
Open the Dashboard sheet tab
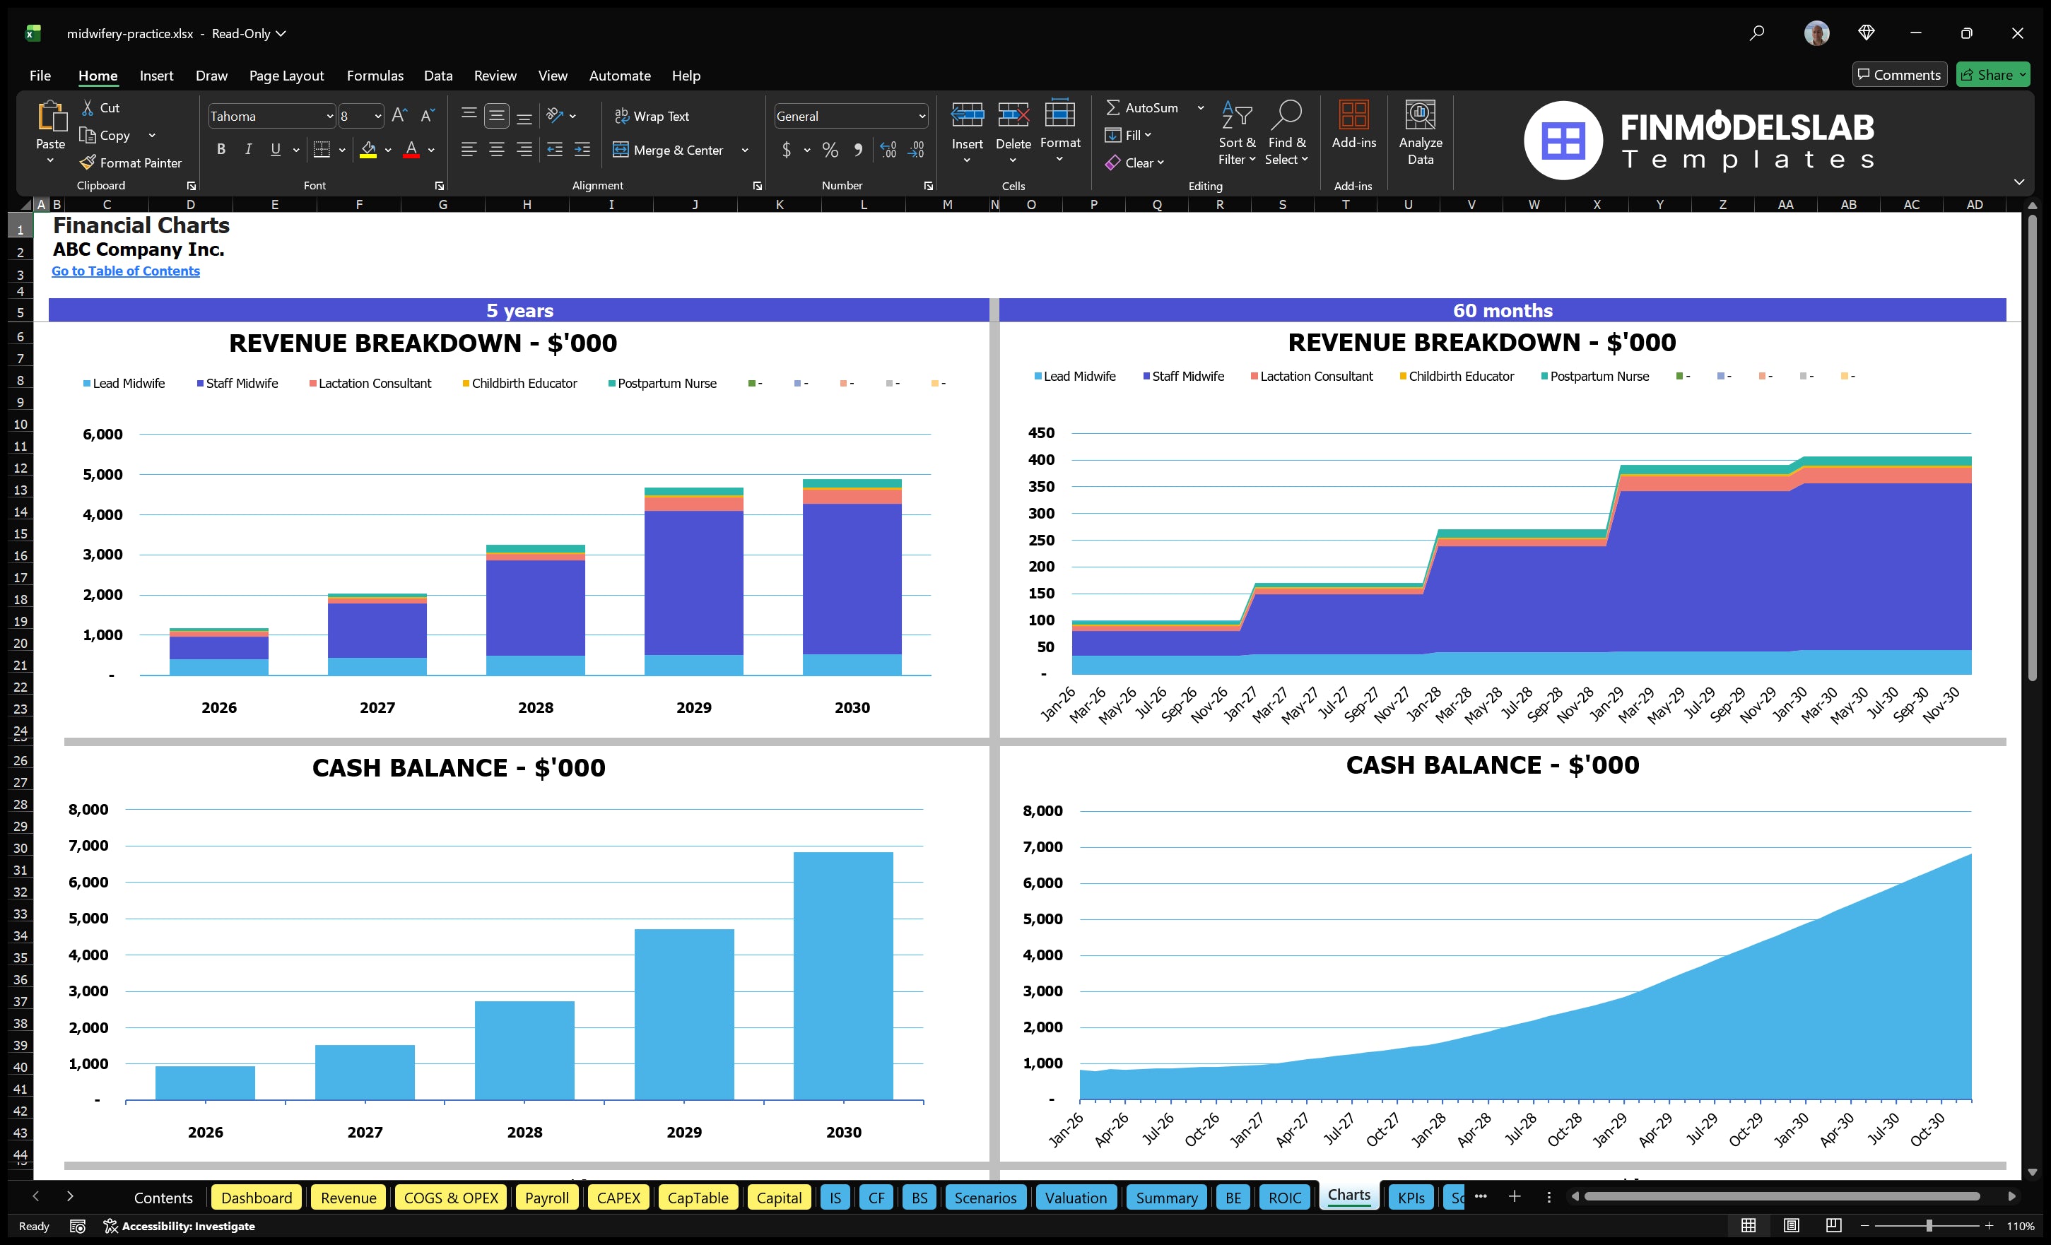(x=257, y=1198)
